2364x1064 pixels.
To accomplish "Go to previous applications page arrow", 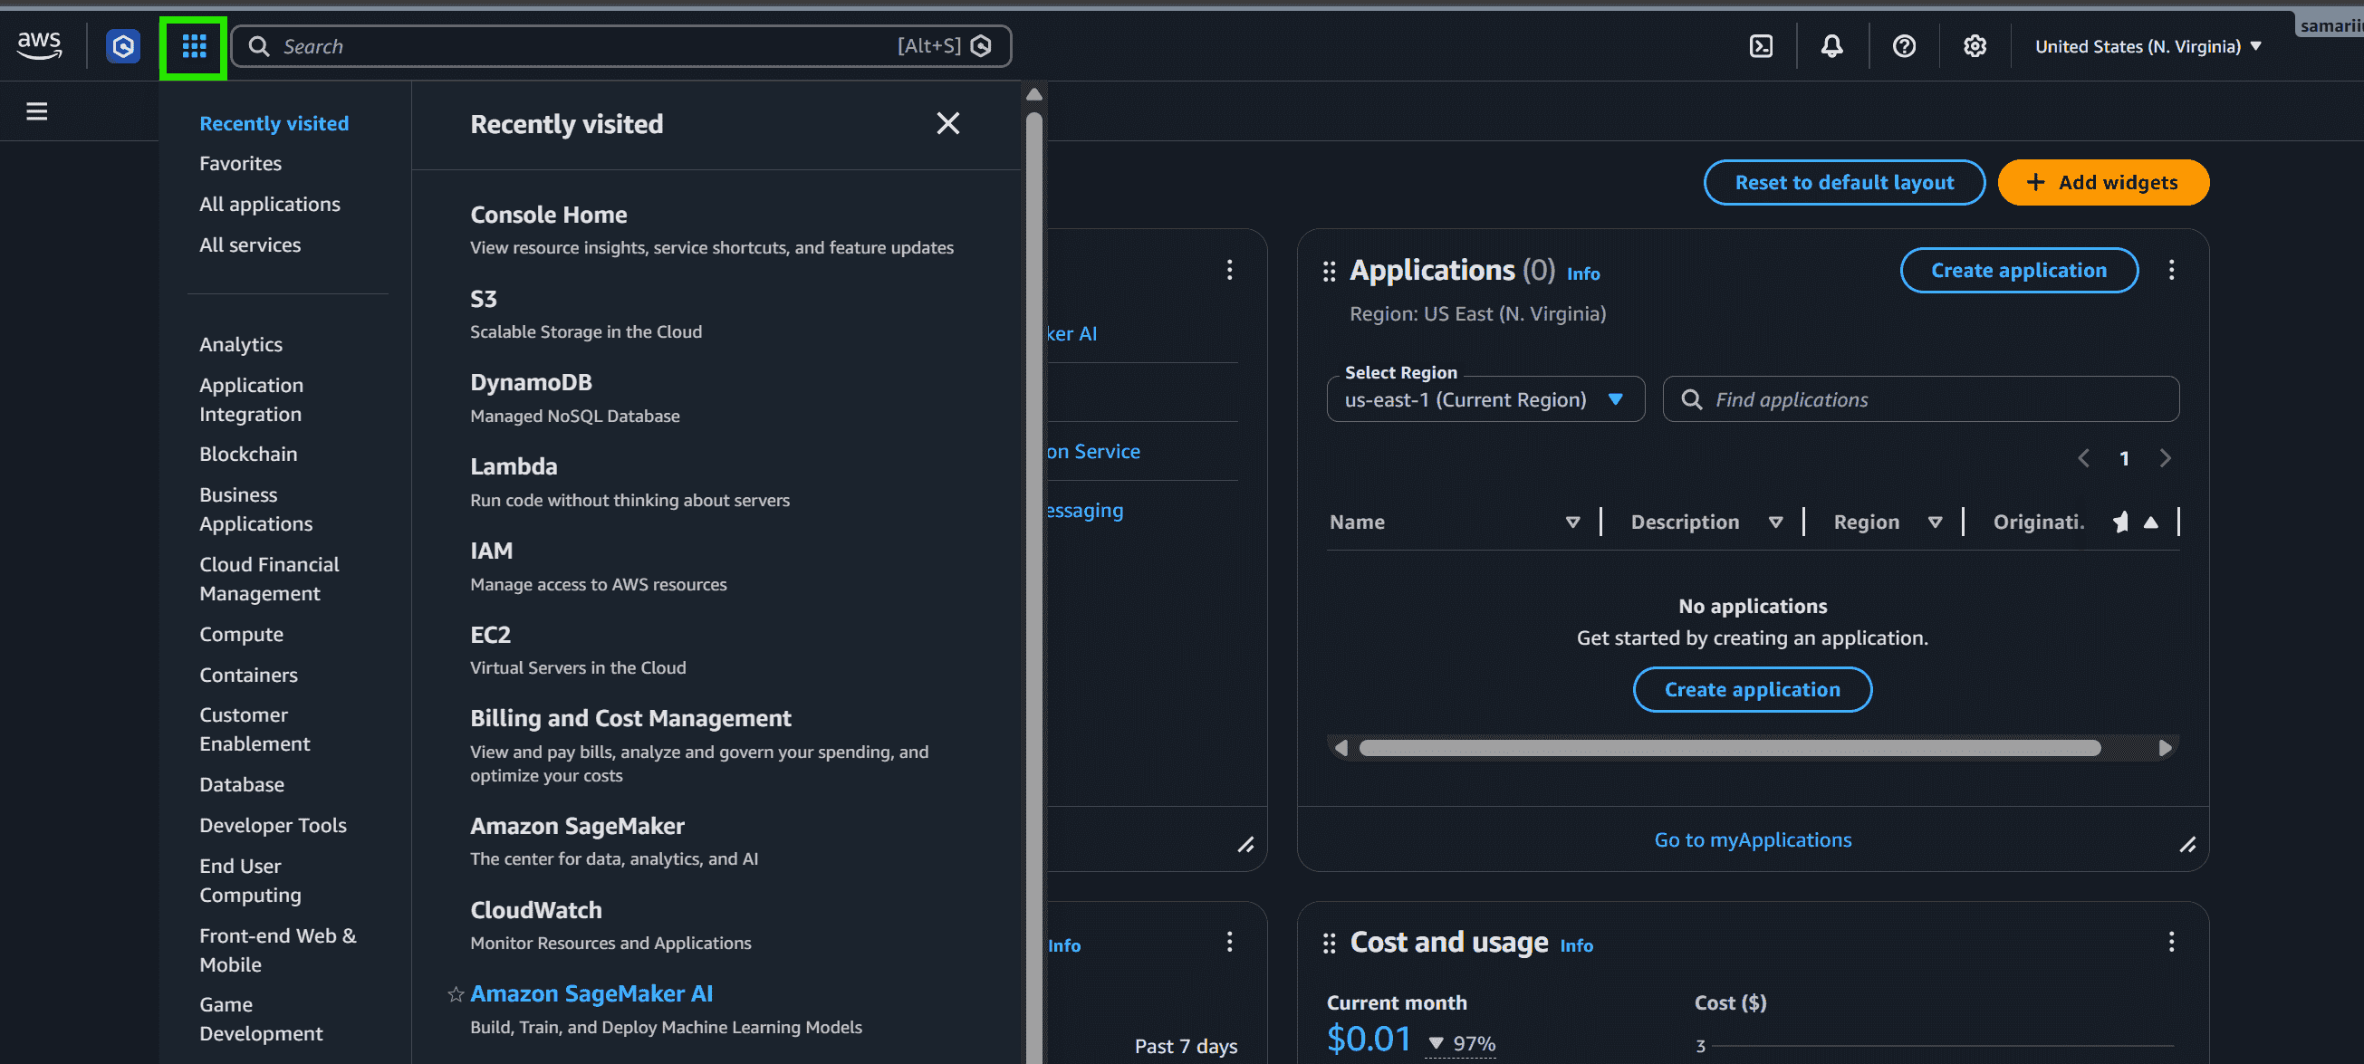I will [2083, 457].
